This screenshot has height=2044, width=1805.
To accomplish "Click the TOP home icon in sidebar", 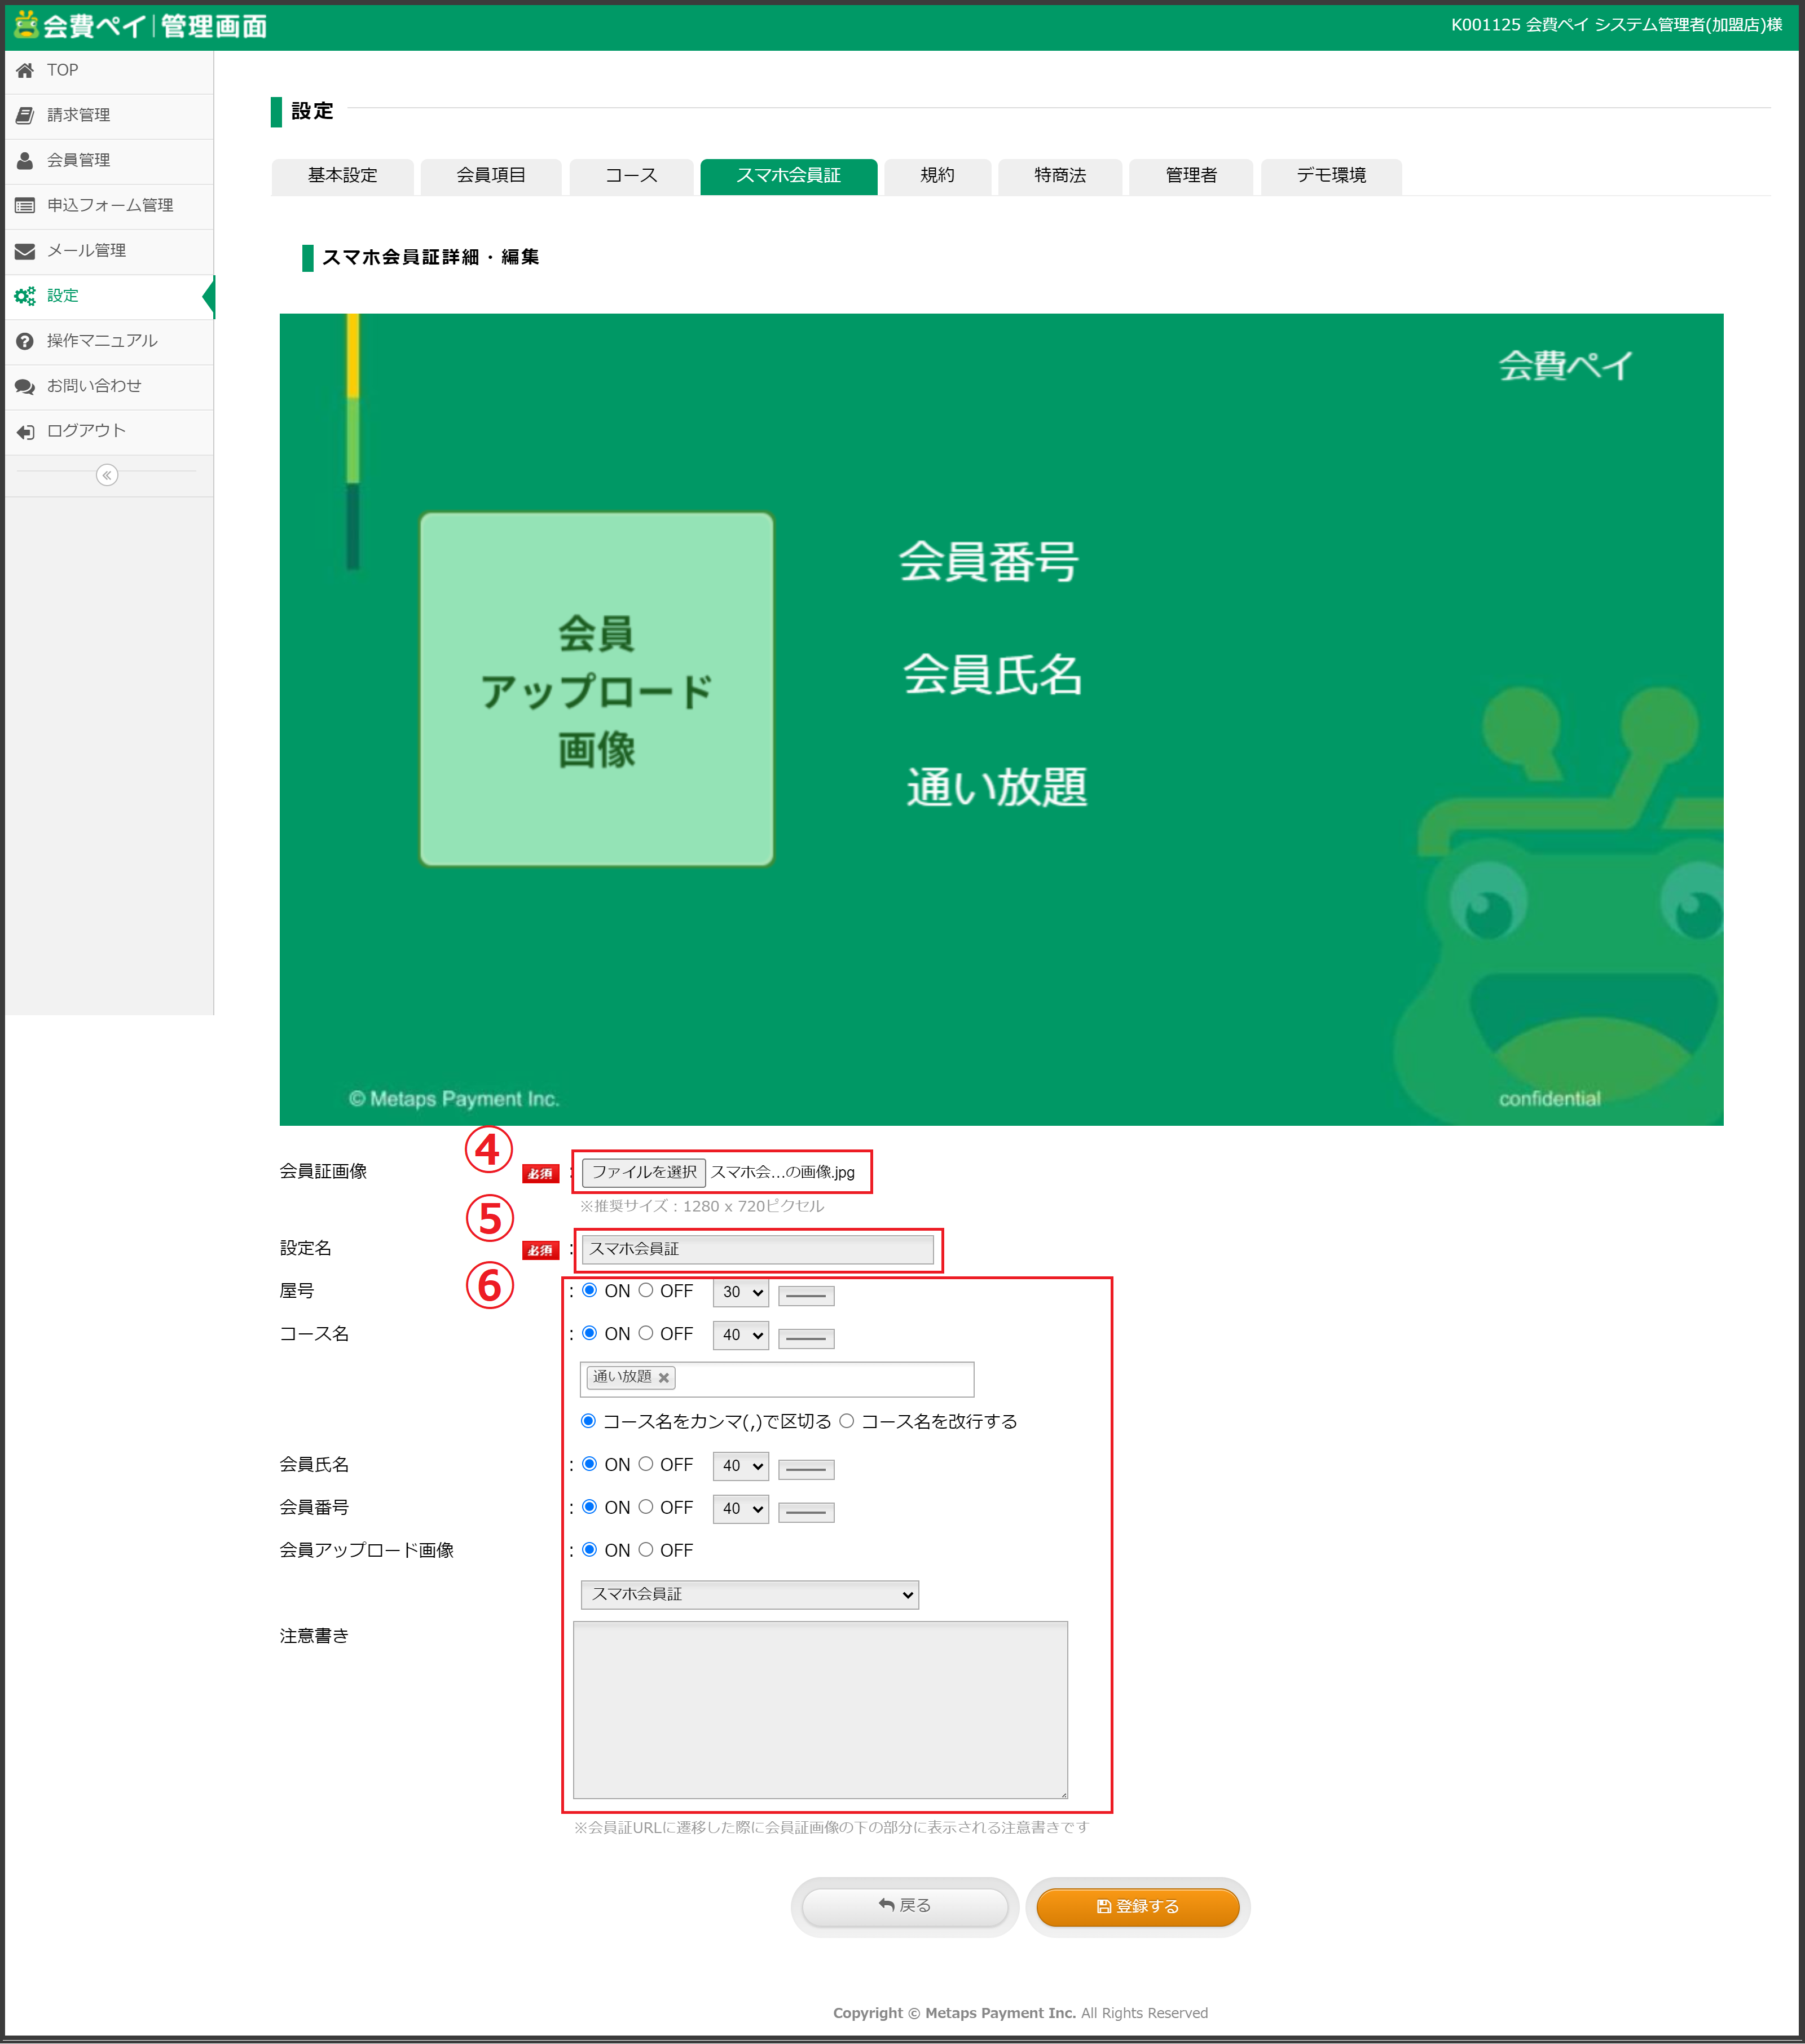I will click(x=25, y=70).
